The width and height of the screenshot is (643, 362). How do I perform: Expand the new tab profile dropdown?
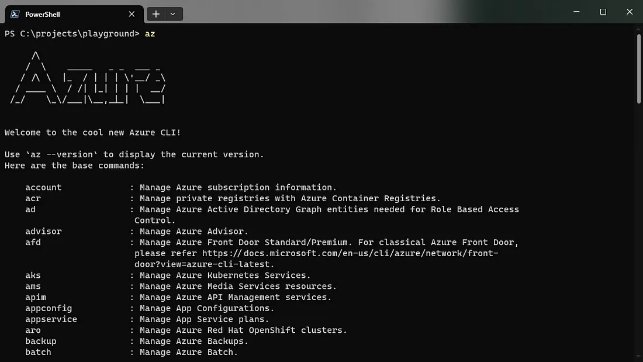pos(173,14)
